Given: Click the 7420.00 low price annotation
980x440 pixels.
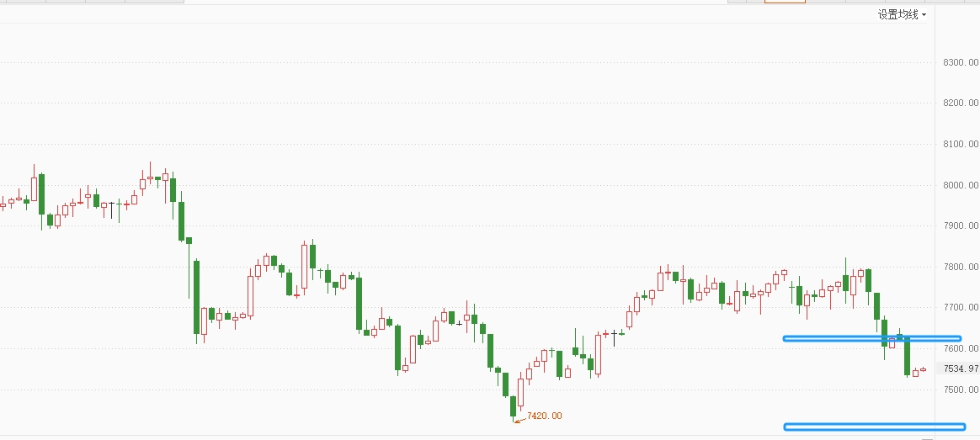Looking at the screenshot, I should tap(545, 416).
